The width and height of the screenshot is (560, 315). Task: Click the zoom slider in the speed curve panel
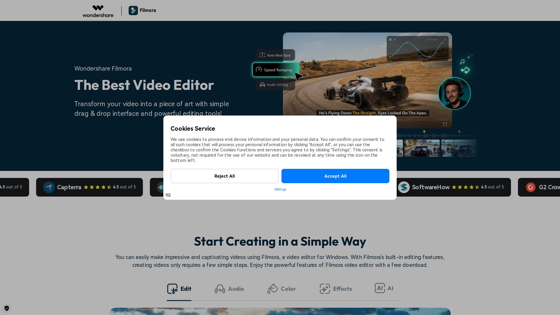click(x=436, y=40)
